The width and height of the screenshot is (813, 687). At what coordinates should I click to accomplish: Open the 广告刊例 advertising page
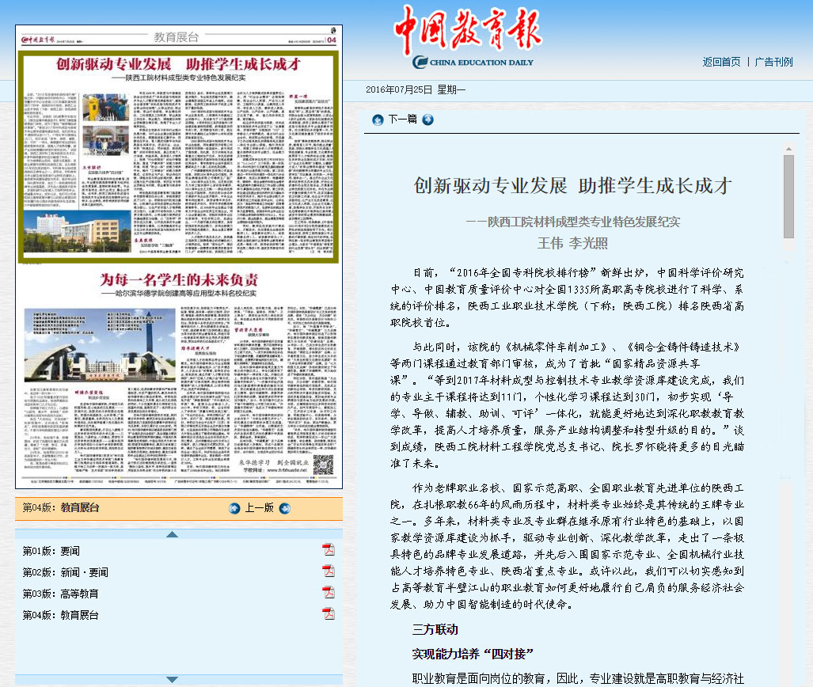click(x=773, y=62)
